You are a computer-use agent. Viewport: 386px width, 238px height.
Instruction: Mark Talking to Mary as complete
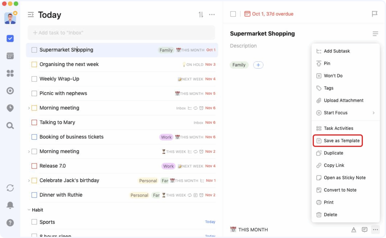point(34,122)
